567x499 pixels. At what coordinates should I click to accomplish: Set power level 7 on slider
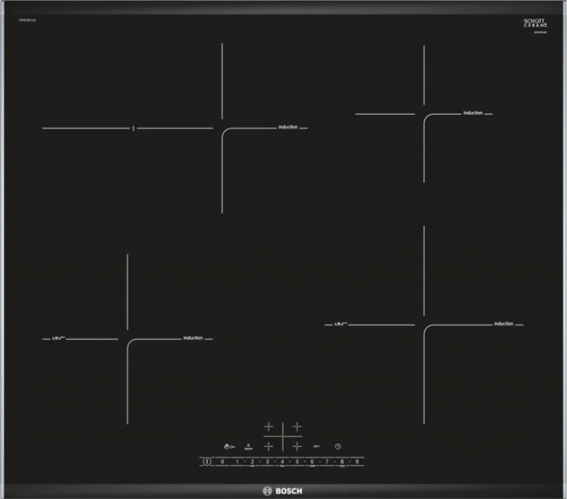coord(327,461)
